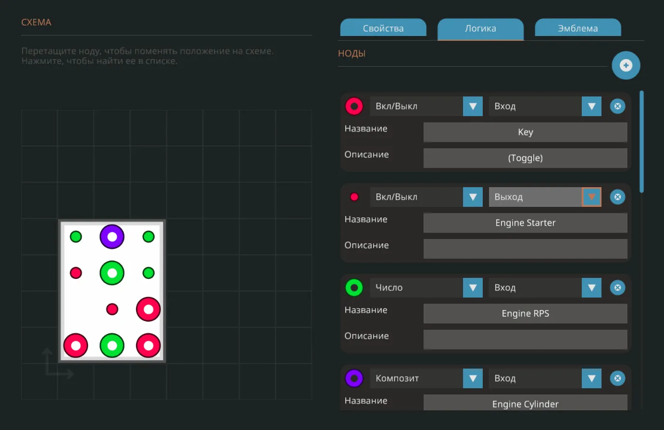The image size is (664, 430).
Task: Click the node list vertical scrollbar
Action: click(x=641, y=142)
